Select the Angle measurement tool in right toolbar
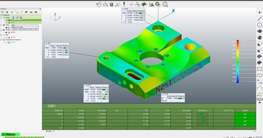The height and width of the screenshot is (138, 263). pyautogui.click(x=260, y=94)
